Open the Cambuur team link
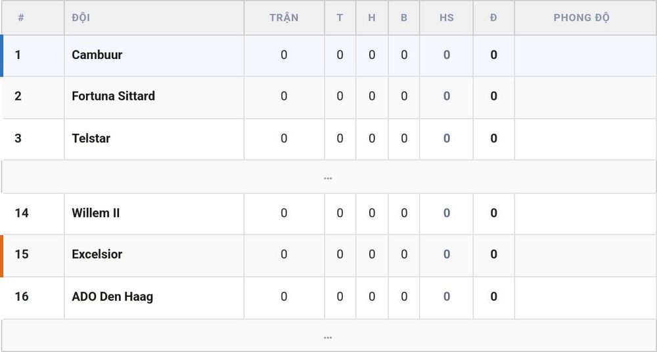This screenshot has height=352, width=657. coord(97,55)
